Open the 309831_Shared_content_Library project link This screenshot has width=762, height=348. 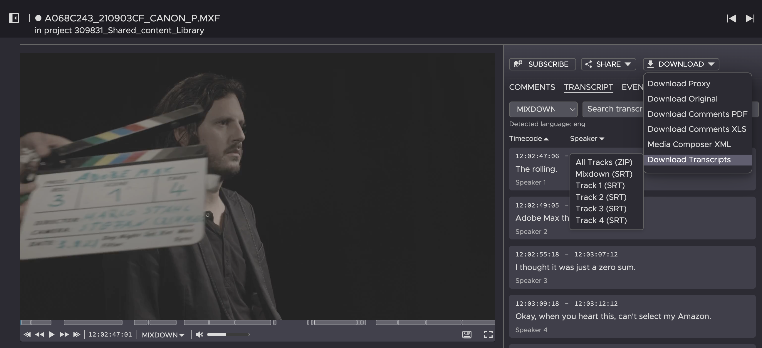click(x=139, y=31)
